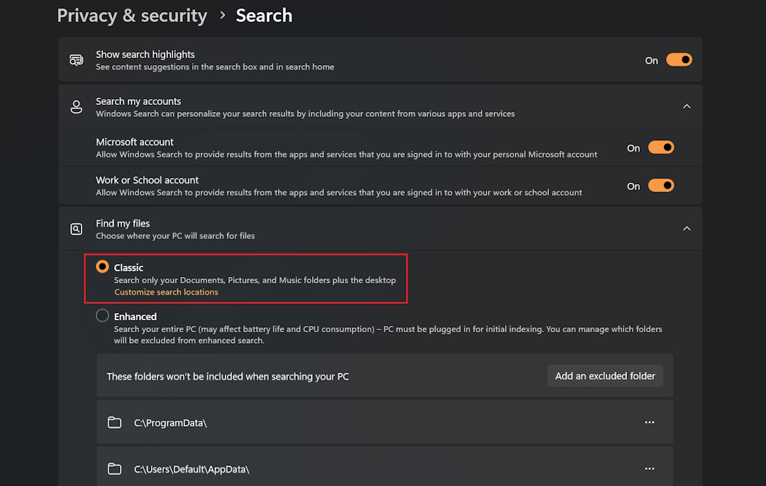Image resolution: width=766 pixels, height=486 pixels.
Task: Open Customize search locations link
Action: tap(166, 292)
